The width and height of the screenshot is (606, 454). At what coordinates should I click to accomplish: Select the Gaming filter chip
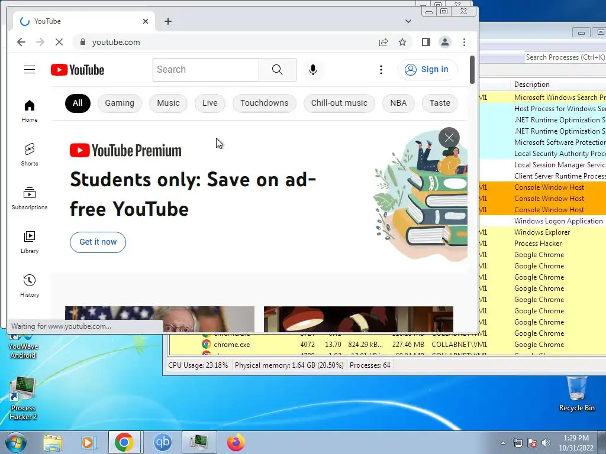coord(120,103)
